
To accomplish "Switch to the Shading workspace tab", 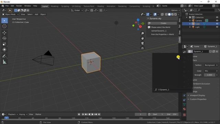I will (x=100, y=6).
